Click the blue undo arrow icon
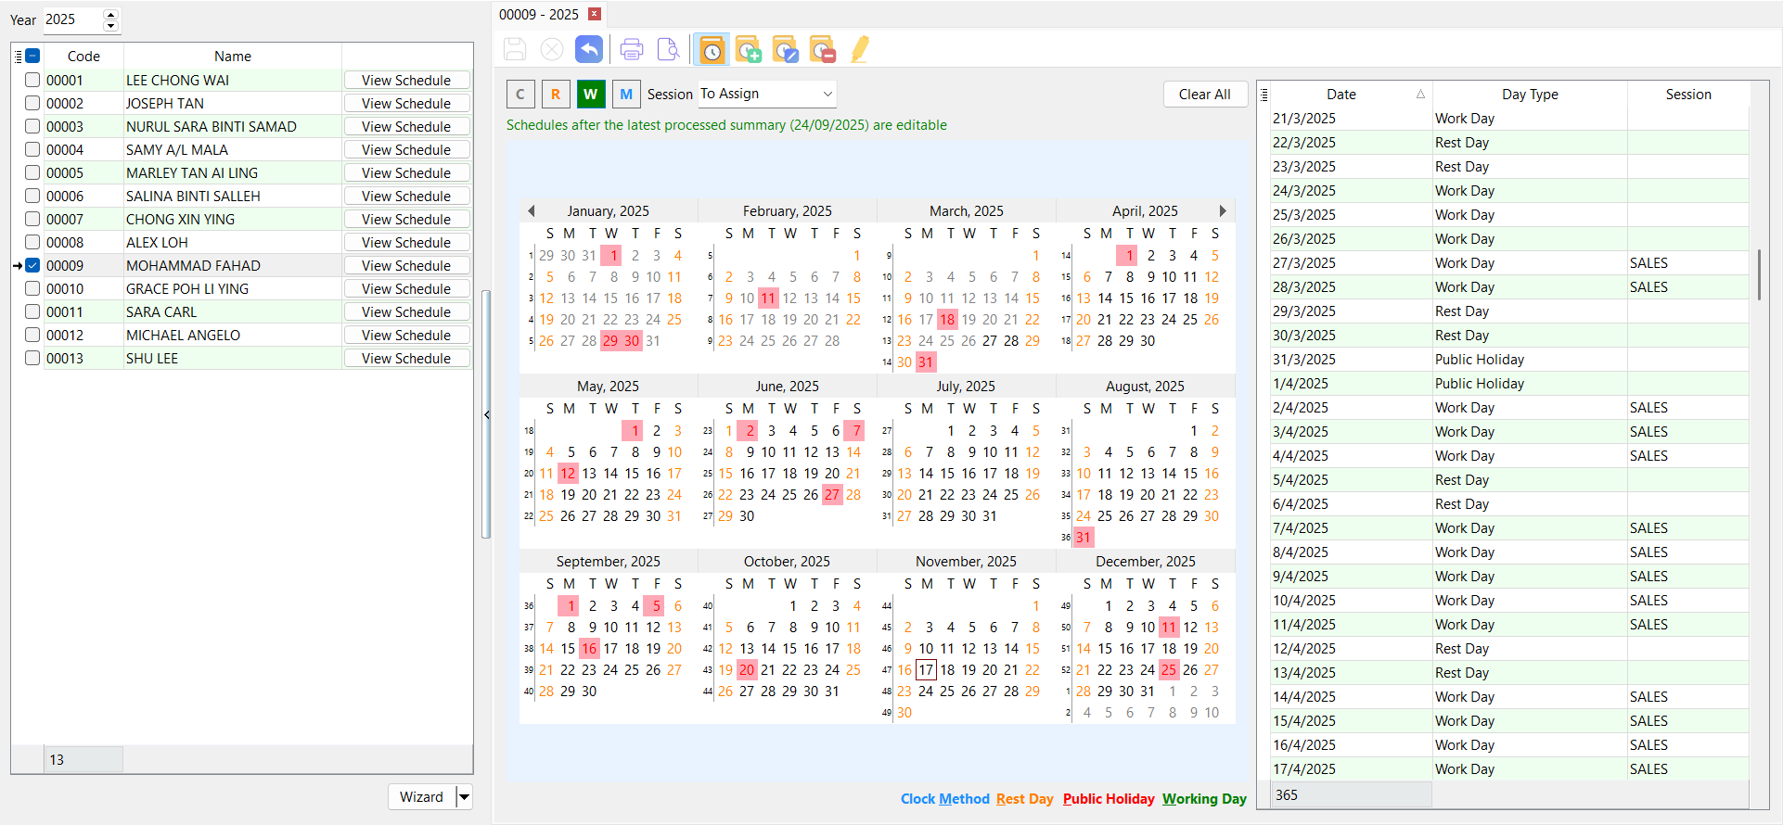 point(589,49)
